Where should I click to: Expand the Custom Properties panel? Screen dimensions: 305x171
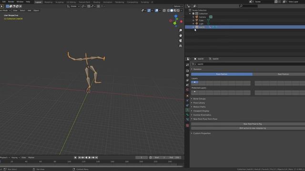point(202,133)
